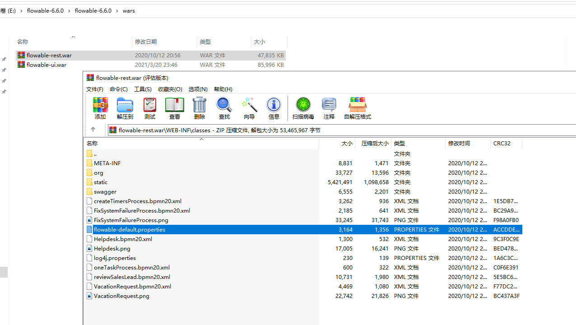Click the VacationRequest.png file icon

[x=89, y=296]
